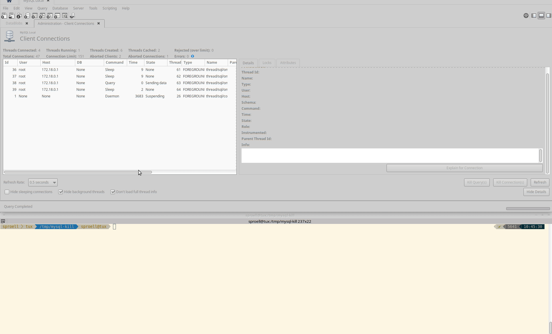
Task: Open the Help menu
Action: coord(125,8)
